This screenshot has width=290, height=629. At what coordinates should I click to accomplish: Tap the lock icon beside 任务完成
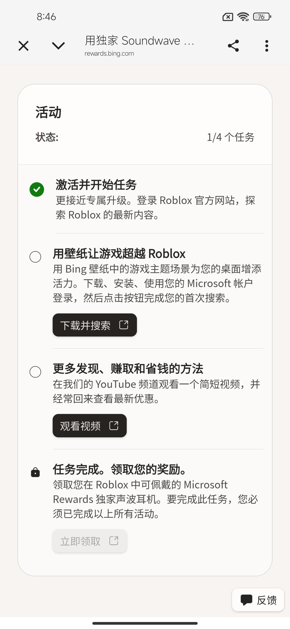coord(35,472)
